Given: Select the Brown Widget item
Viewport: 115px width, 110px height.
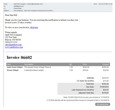Looking at the screenshot, I should coord(13,70).
